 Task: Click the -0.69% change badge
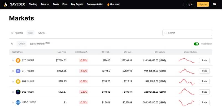[x=84, y=92]
